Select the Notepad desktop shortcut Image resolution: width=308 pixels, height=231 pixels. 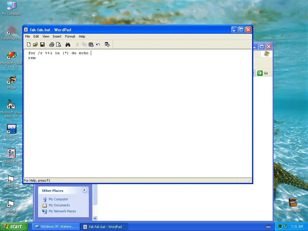11,181
